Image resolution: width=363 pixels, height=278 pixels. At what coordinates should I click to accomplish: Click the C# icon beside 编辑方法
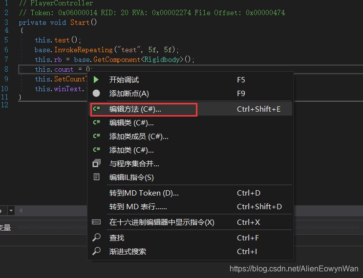click(x=97, y=109)
